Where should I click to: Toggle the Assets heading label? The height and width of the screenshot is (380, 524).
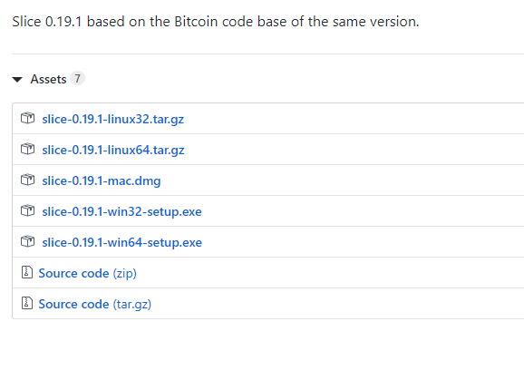pyautogui.click(x=48, y=79)
